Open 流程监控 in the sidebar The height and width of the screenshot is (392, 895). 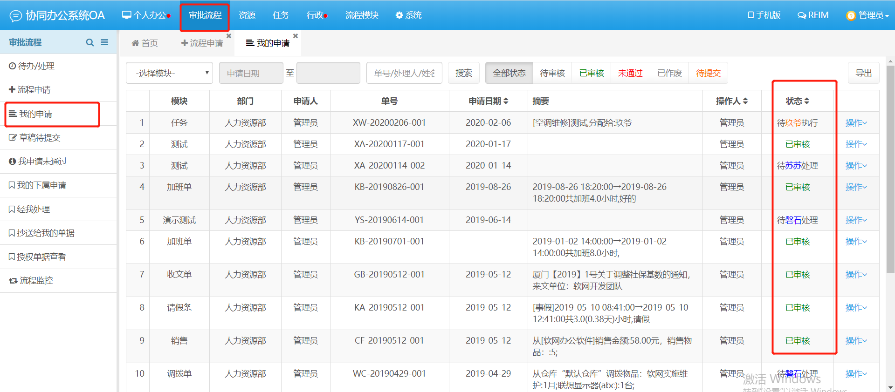pos(58,281)
